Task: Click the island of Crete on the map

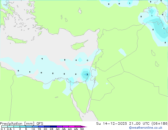Action: tap(17, 40)
